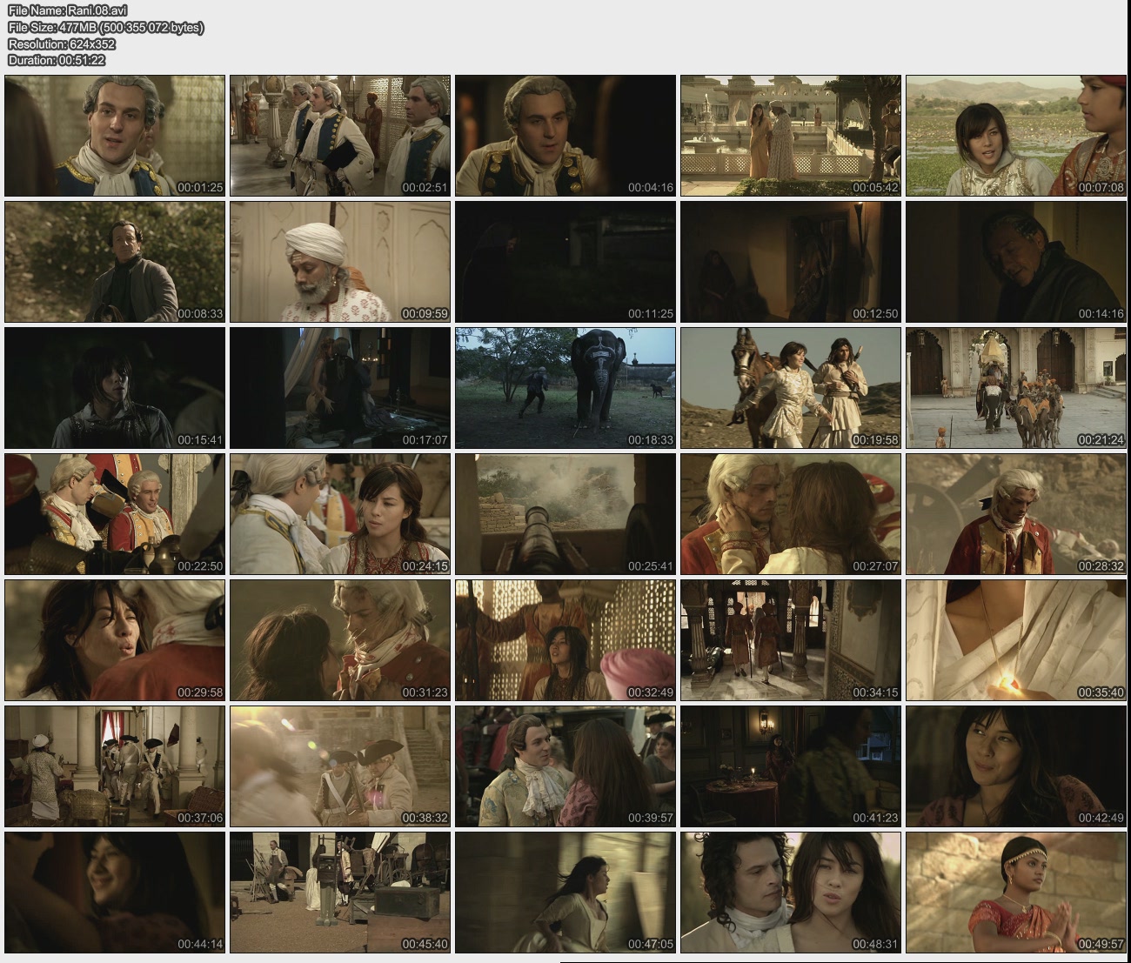Click the Resolution 624x352 text line

61,43
